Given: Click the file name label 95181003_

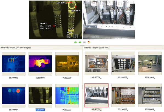Looking at the screenshot, I should 150,77.
